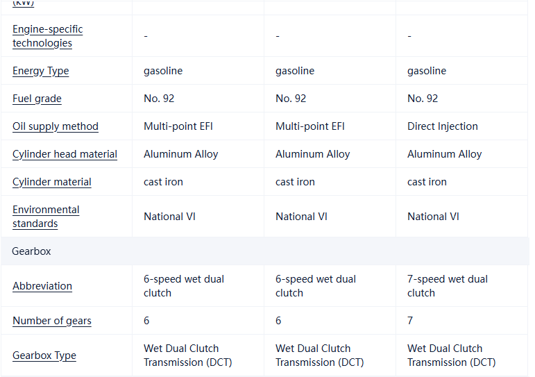535x377 pixels.
Task: Click the Engine-specific technologies link
Action: click(x=47, y=36)
